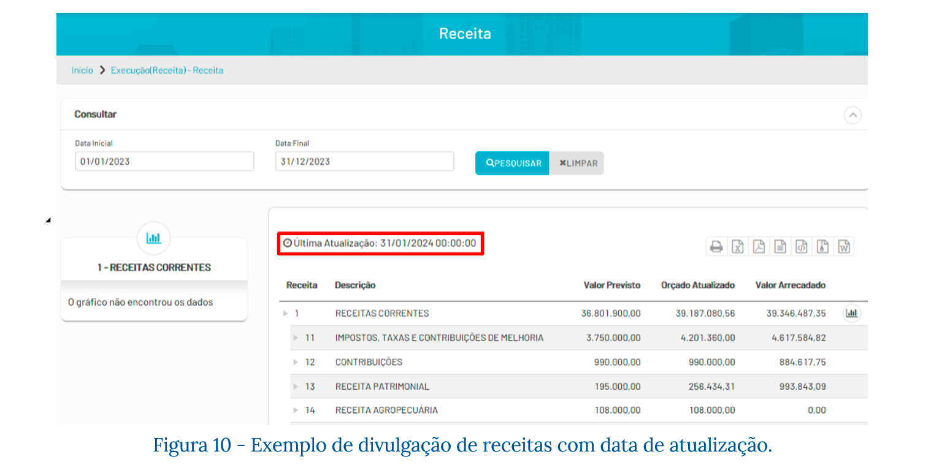Export the table to Word
This screenshot has height=476, width=950.
[x=844, y=247]
